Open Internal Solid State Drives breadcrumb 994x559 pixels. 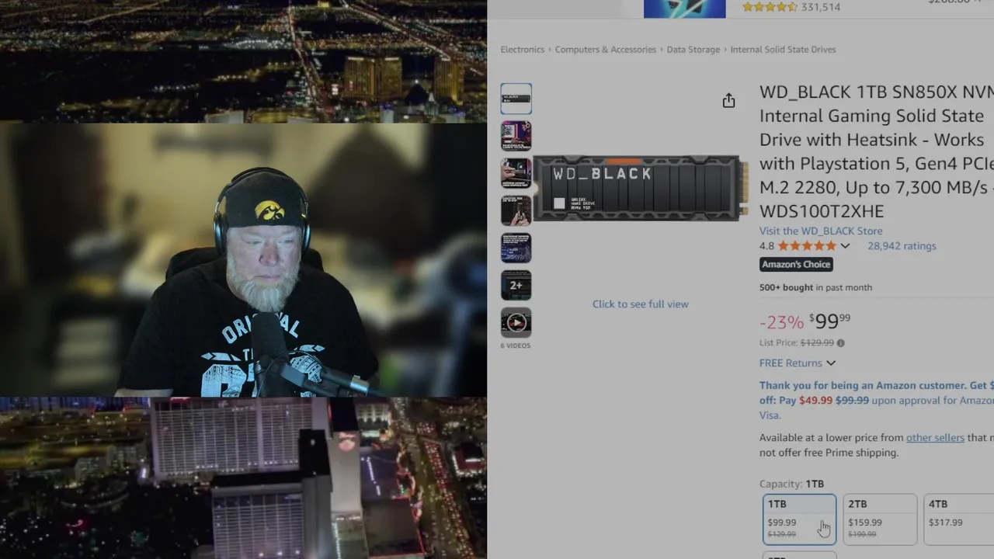click(783, 49)
